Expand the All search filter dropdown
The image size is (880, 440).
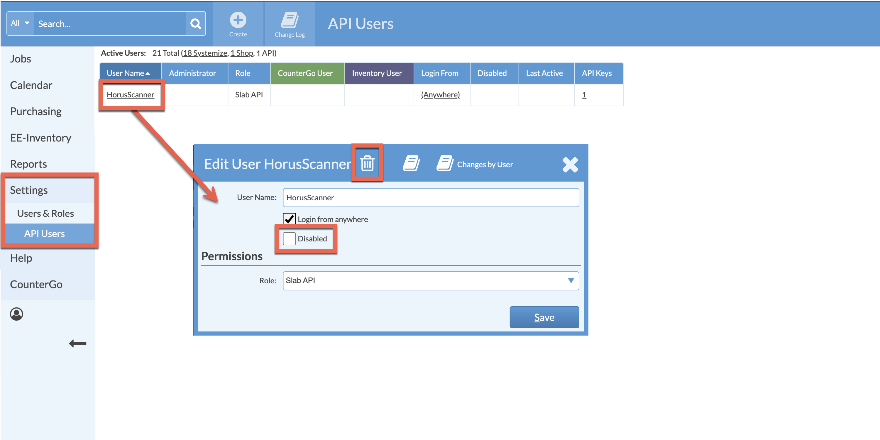pyautogui.click(x=19, y=23)
